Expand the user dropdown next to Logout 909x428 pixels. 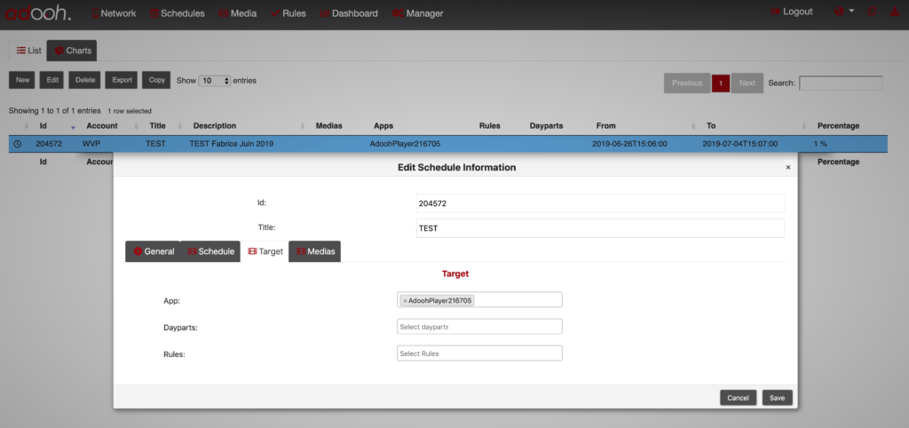(x=844, y=12)
